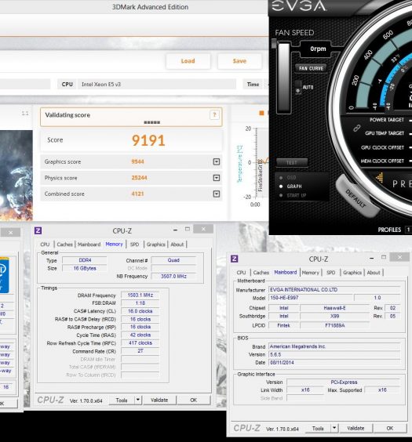Close the CPU-Z Memory window

203,229
